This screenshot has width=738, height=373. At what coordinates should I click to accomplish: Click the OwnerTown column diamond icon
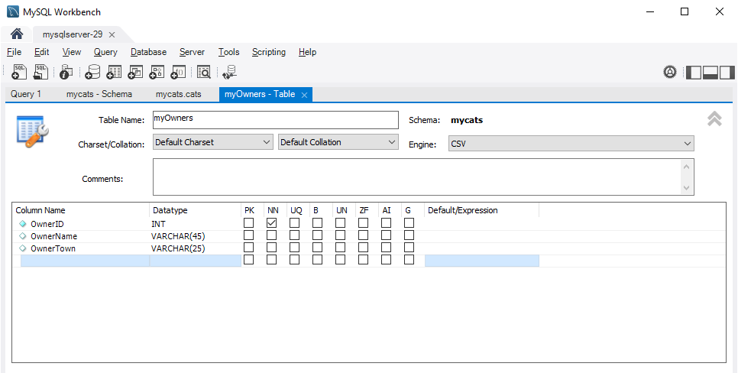(x=22, y=248)
